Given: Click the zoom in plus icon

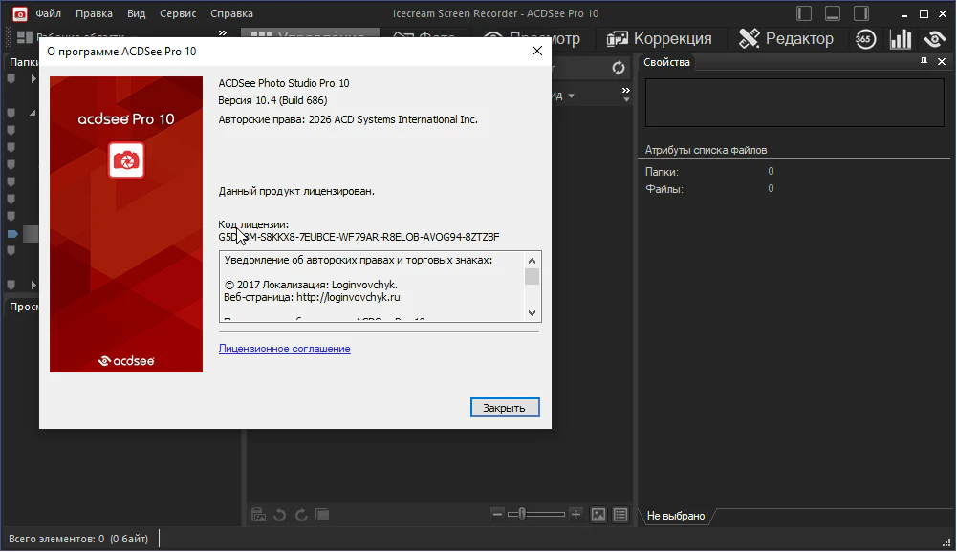Looking at the screenshot, I should pyautogui.click(x=576, y=515).
